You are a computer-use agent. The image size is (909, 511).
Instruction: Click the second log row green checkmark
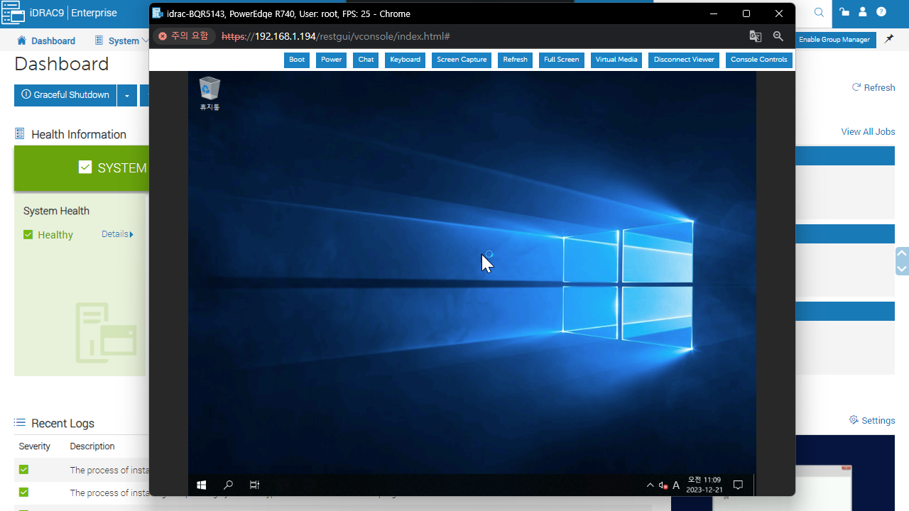pyautogui.click(x=23, y=493)
